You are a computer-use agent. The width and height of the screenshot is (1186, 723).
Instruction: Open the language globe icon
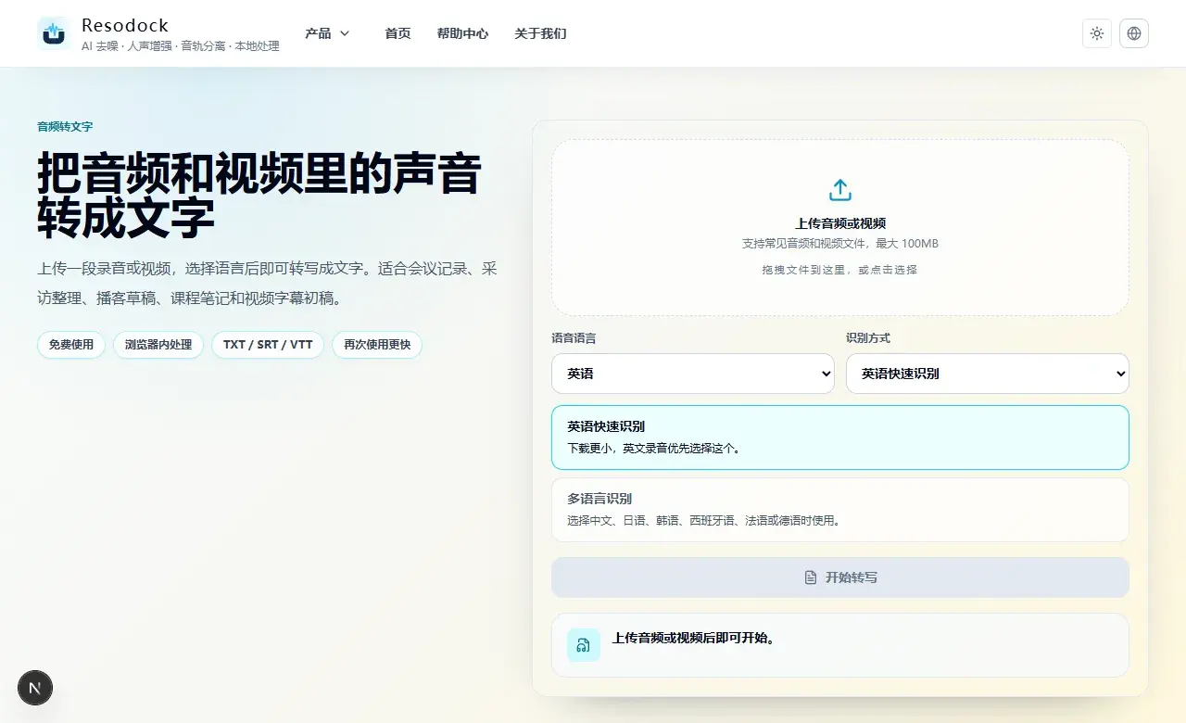click(1134, 33)
